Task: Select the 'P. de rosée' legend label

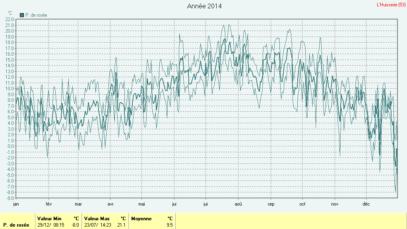Action: (36, 15)
